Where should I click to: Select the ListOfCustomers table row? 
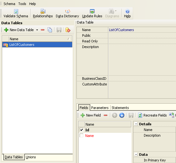(37, 45)
